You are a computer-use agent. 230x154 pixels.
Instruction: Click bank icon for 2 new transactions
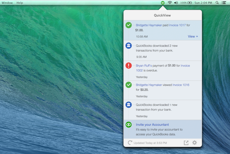(x=128, y=46)
